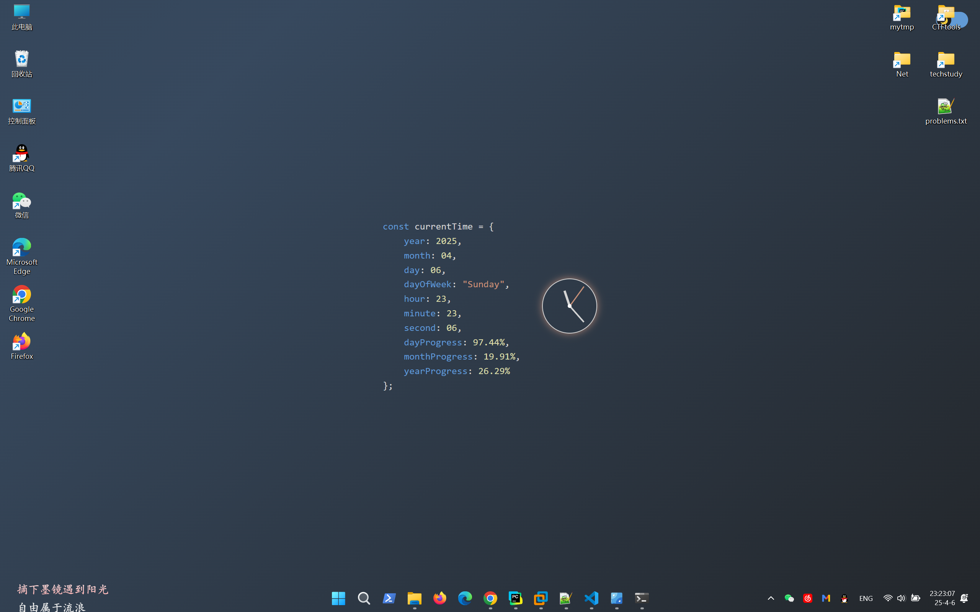
Task: Expand hidden system tray icons chevron
Action: [x=771, y=598]
